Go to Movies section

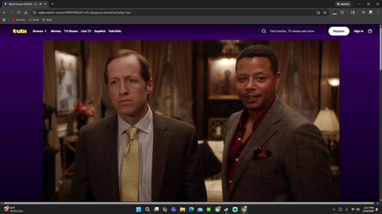tap(56, 31)
